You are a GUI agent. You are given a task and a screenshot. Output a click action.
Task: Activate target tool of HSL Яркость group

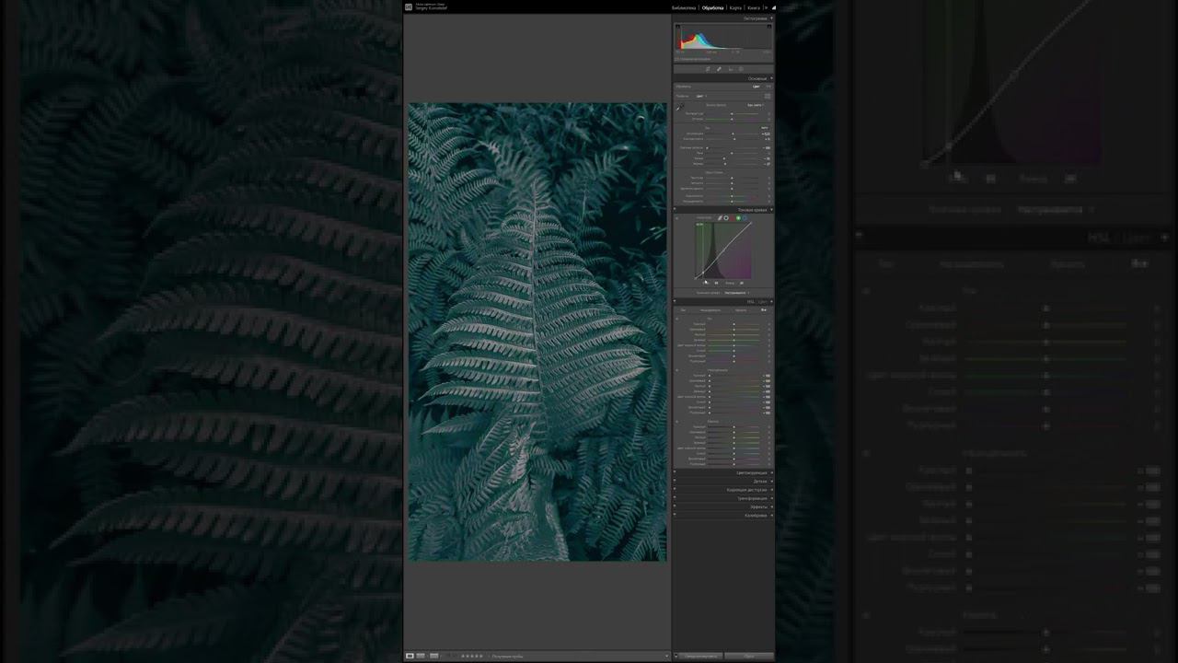(677, 422)
